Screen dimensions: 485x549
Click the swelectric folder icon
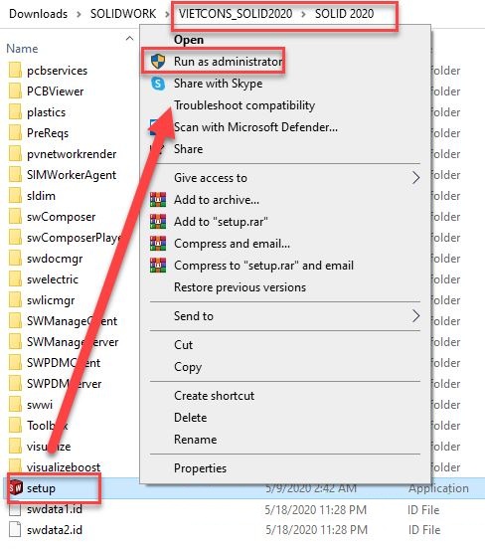(x=15, y=279)
